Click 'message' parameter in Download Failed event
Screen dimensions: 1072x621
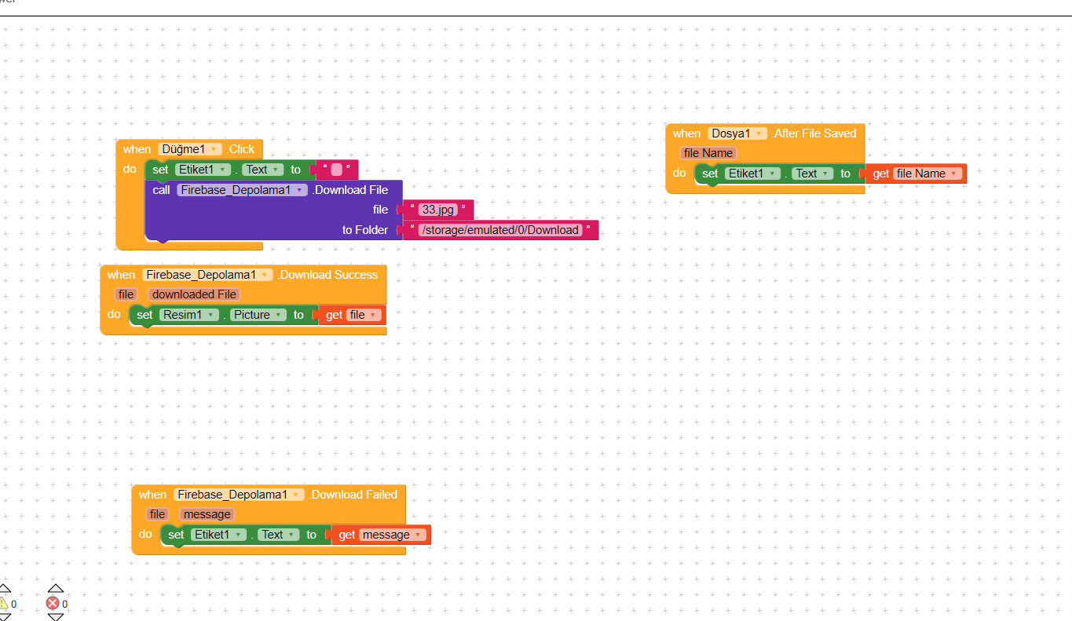[207, 514]
